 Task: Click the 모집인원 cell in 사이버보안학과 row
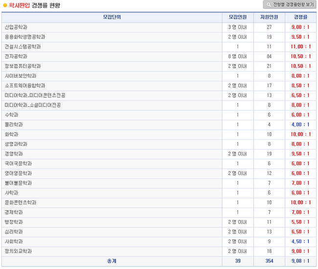click(x=238, y=76)
